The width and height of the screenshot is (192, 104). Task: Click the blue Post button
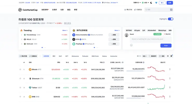point(166,45)
